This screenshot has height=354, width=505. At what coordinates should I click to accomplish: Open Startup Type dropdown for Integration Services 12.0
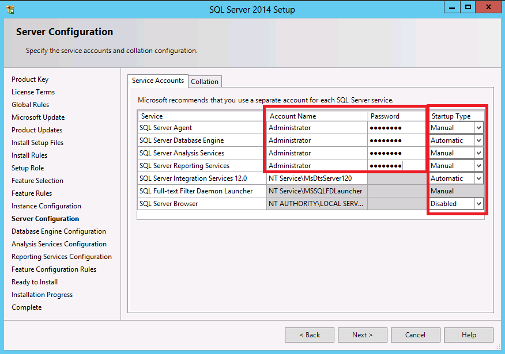point(478,178)
